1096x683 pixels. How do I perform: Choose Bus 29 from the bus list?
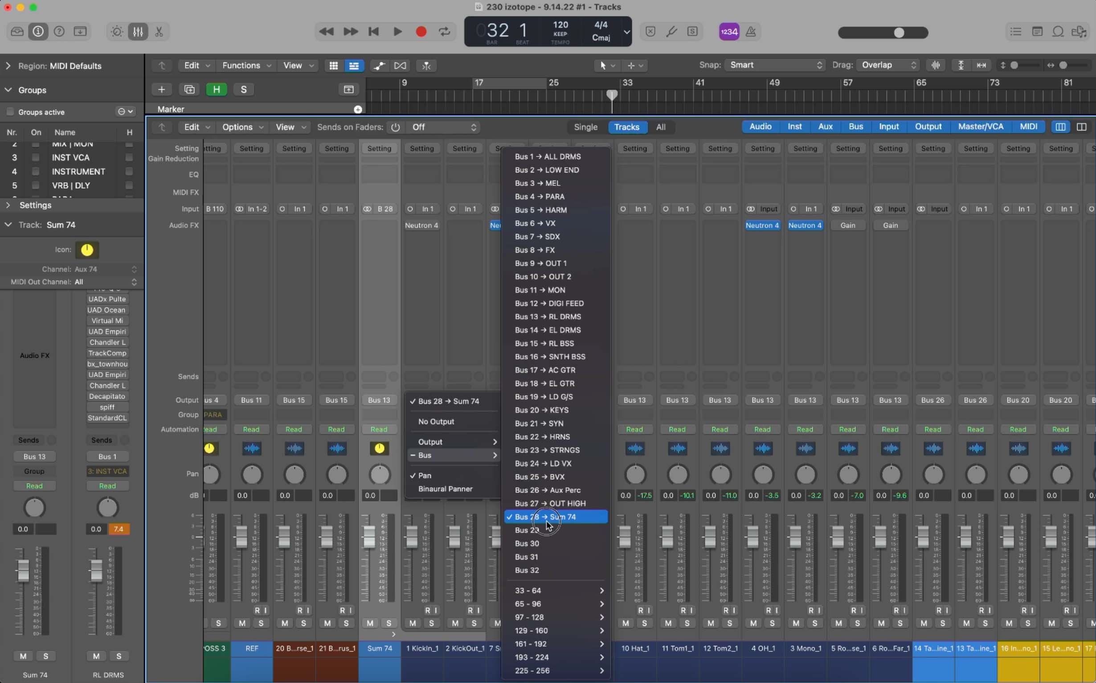[x=556, y=531]
